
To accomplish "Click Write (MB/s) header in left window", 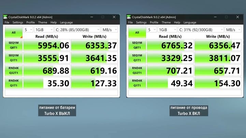I will [x=95, y=36].
